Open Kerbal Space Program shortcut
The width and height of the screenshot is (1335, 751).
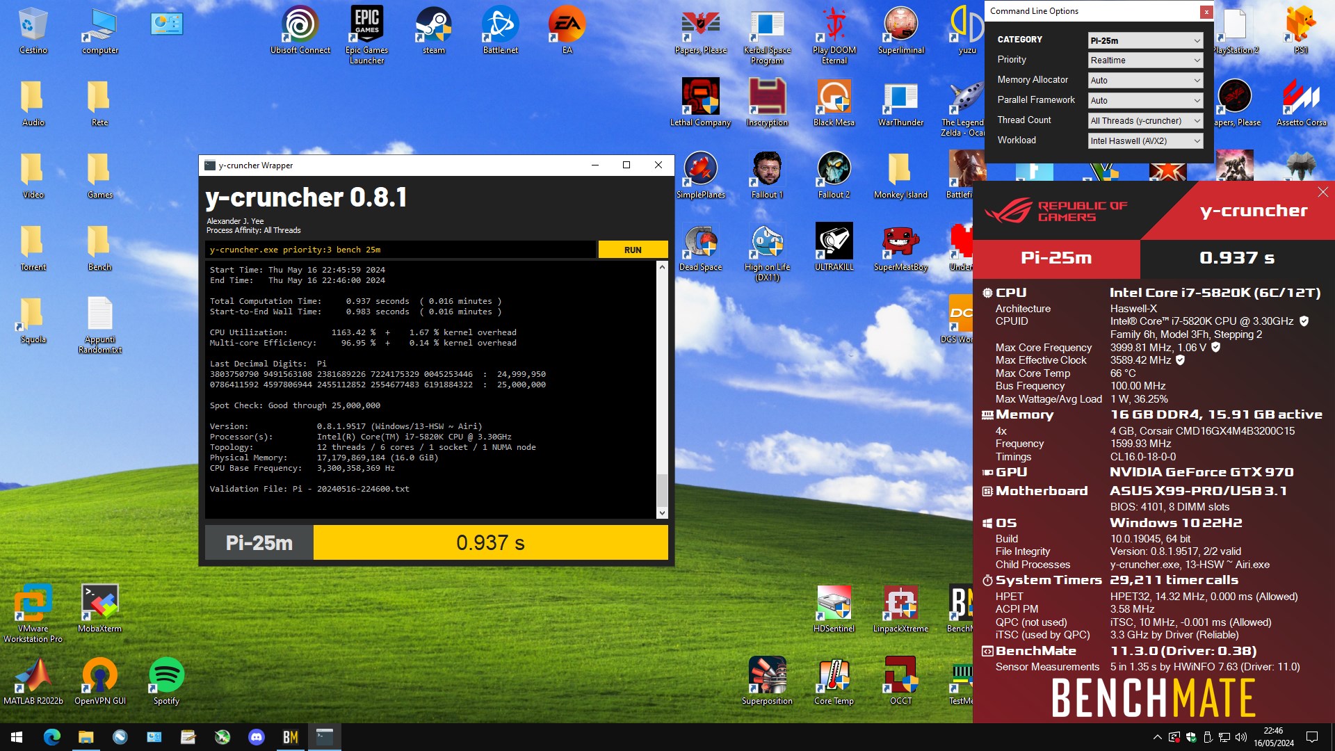coord(767,35)
